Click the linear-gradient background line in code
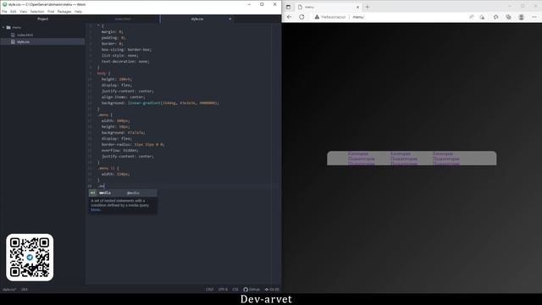 (160, 103)
